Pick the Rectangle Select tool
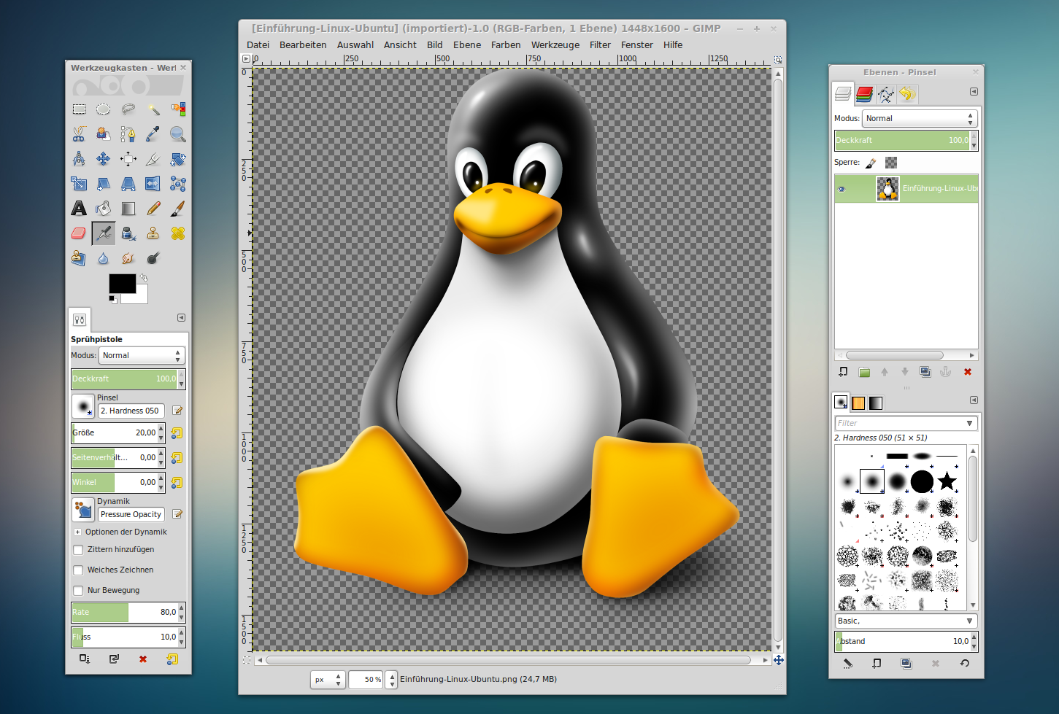 click(79, 109)
